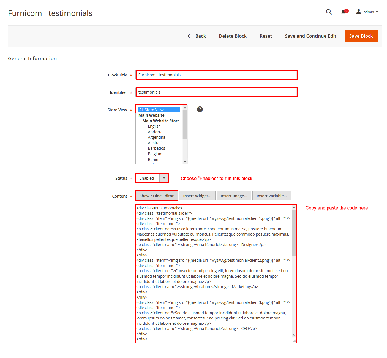Select Andorra store view
The width and height of the screenshot is (387, 358).
(155, 132)
